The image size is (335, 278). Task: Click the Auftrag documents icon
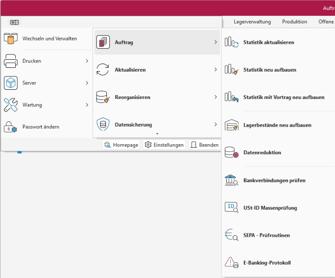point(103,42)
